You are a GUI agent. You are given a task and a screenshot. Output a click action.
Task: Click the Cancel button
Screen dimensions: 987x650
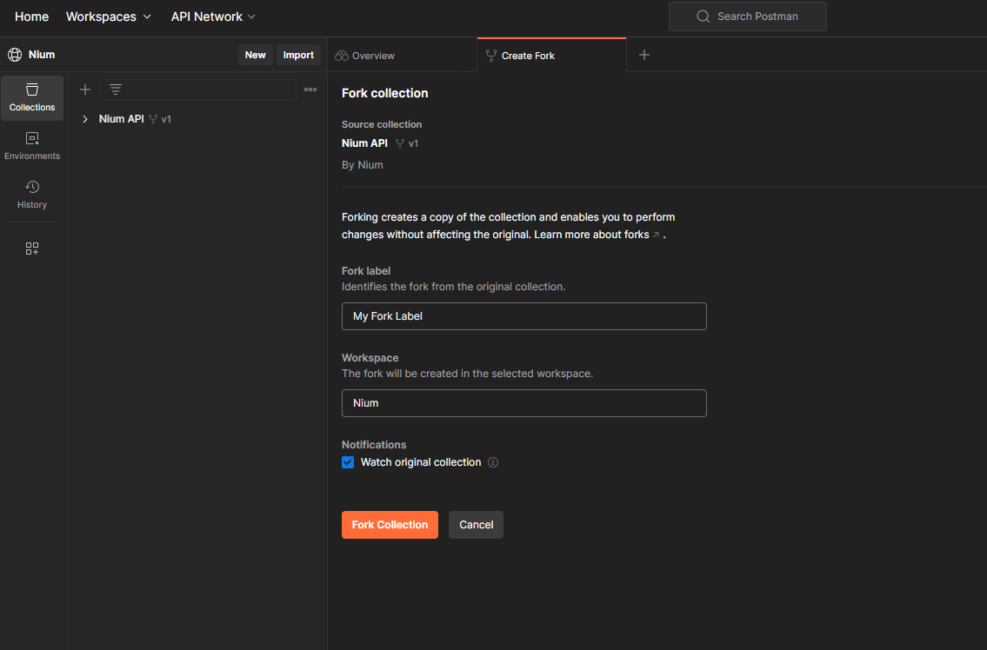tap(476, 525)
